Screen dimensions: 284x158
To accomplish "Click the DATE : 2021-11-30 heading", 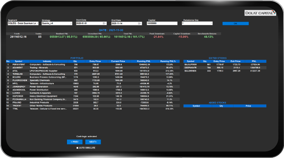I will (x=111, y=30).
